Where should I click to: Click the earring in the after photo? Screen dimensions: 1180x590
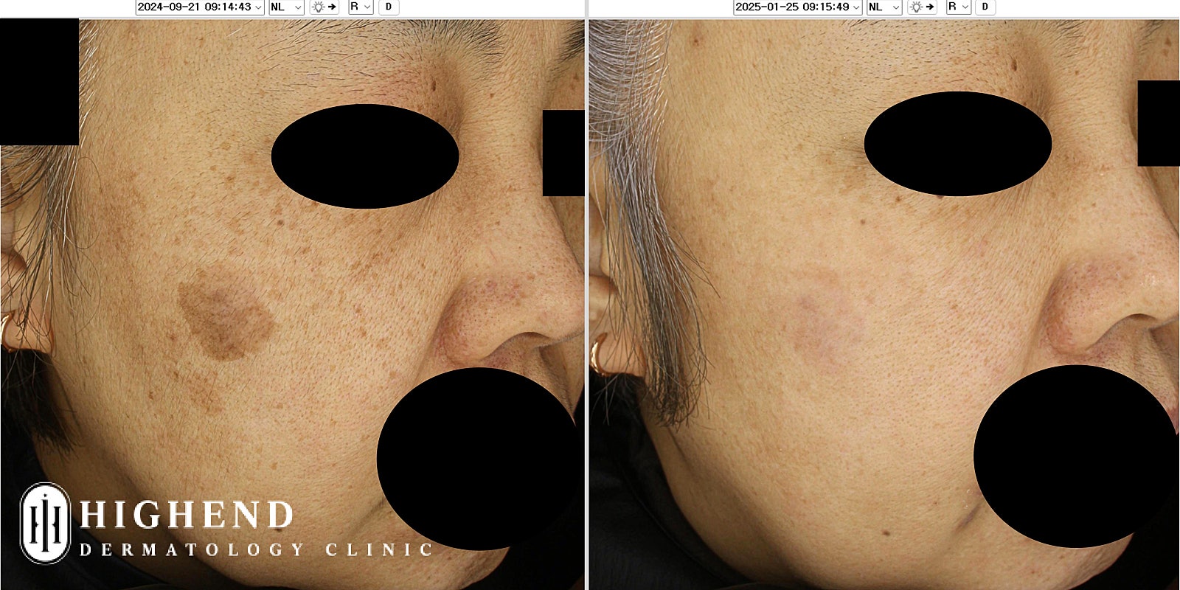pos(601,354)
